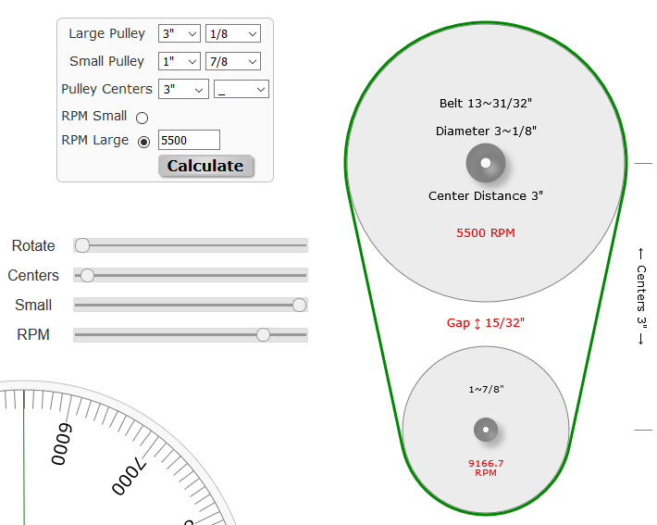Click the RPM slider label

tap(33, 335)
